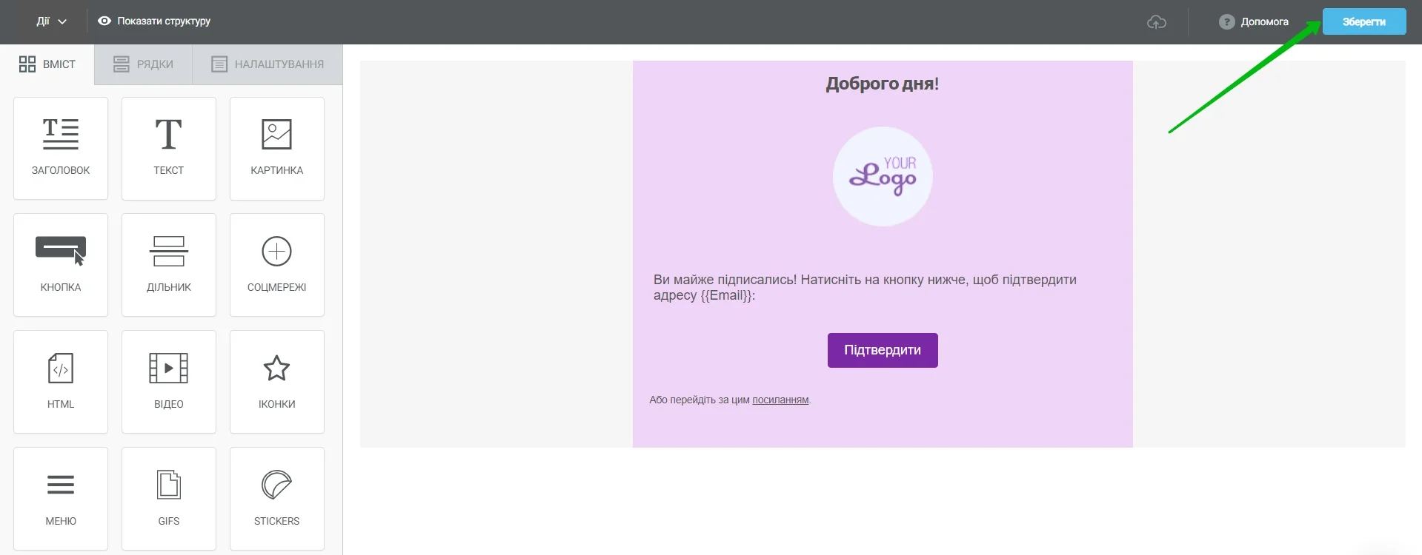1422x555 pixels.
Task: Insert a Відео video block
Action: [169, 382]
